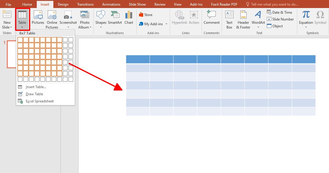Open the SmartArt tool

115,18
